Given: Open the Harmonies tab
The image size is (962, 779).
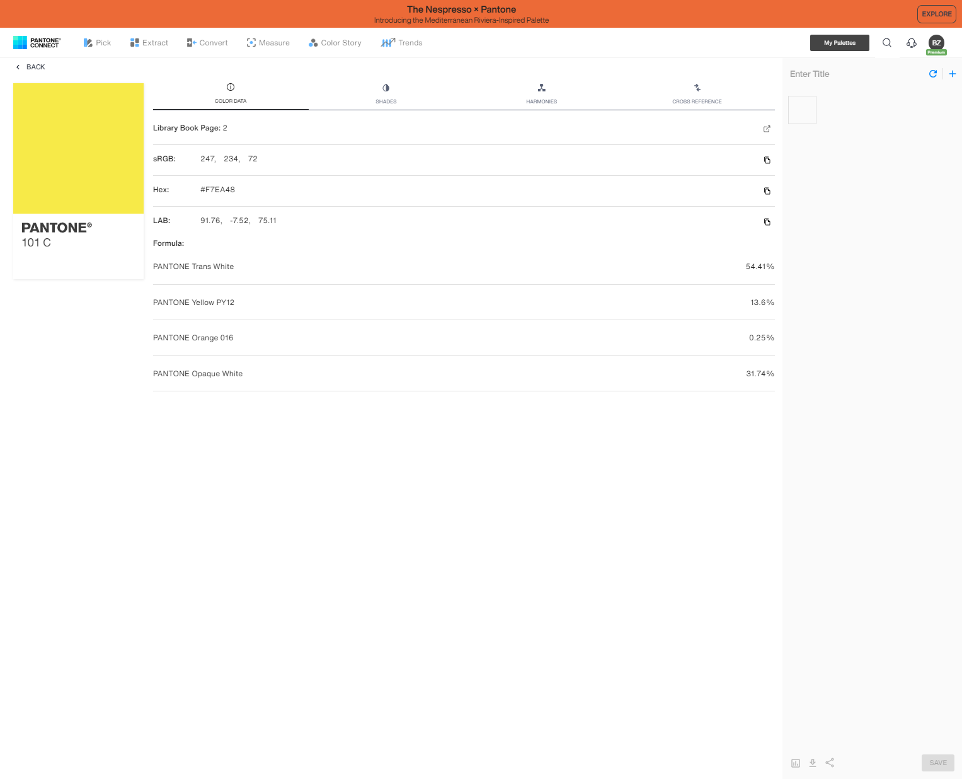Looking at the screenshot, I should coord(541,94).
